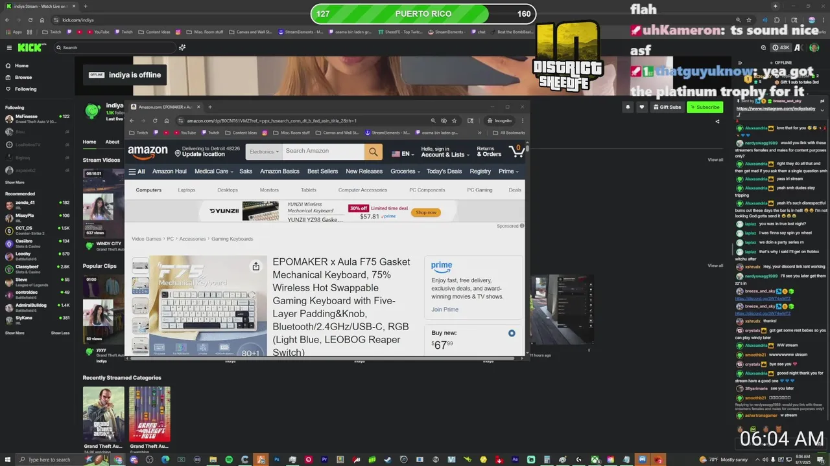Open Amazon Haul nav item
Screen dimensions: 830x466
[x=169, y=172]
